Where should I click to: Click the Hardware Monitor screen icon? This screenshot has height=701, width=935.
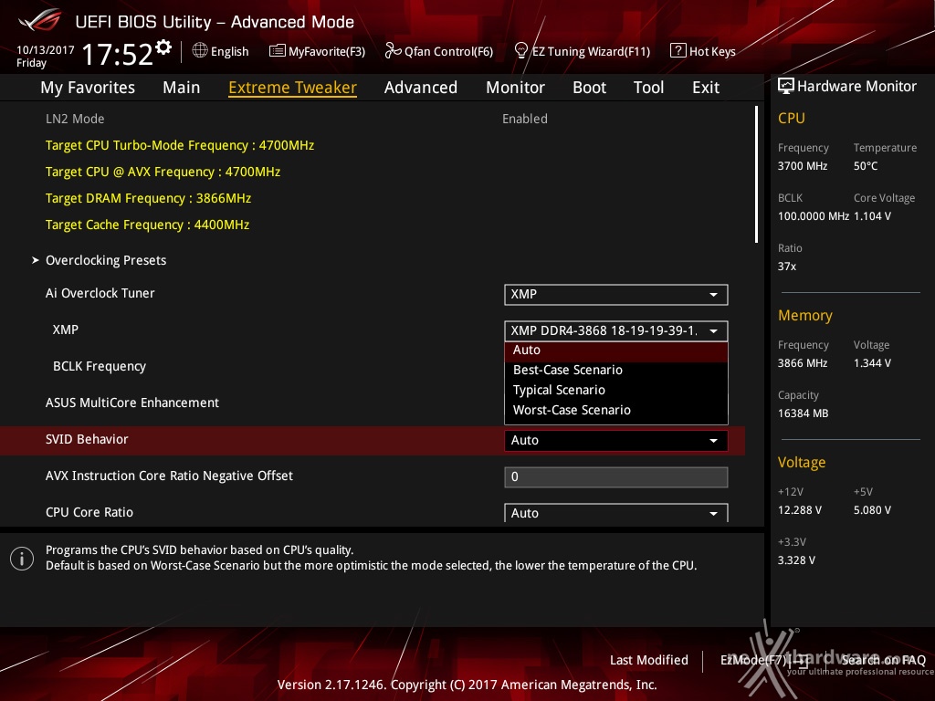(x=786, y=87)
